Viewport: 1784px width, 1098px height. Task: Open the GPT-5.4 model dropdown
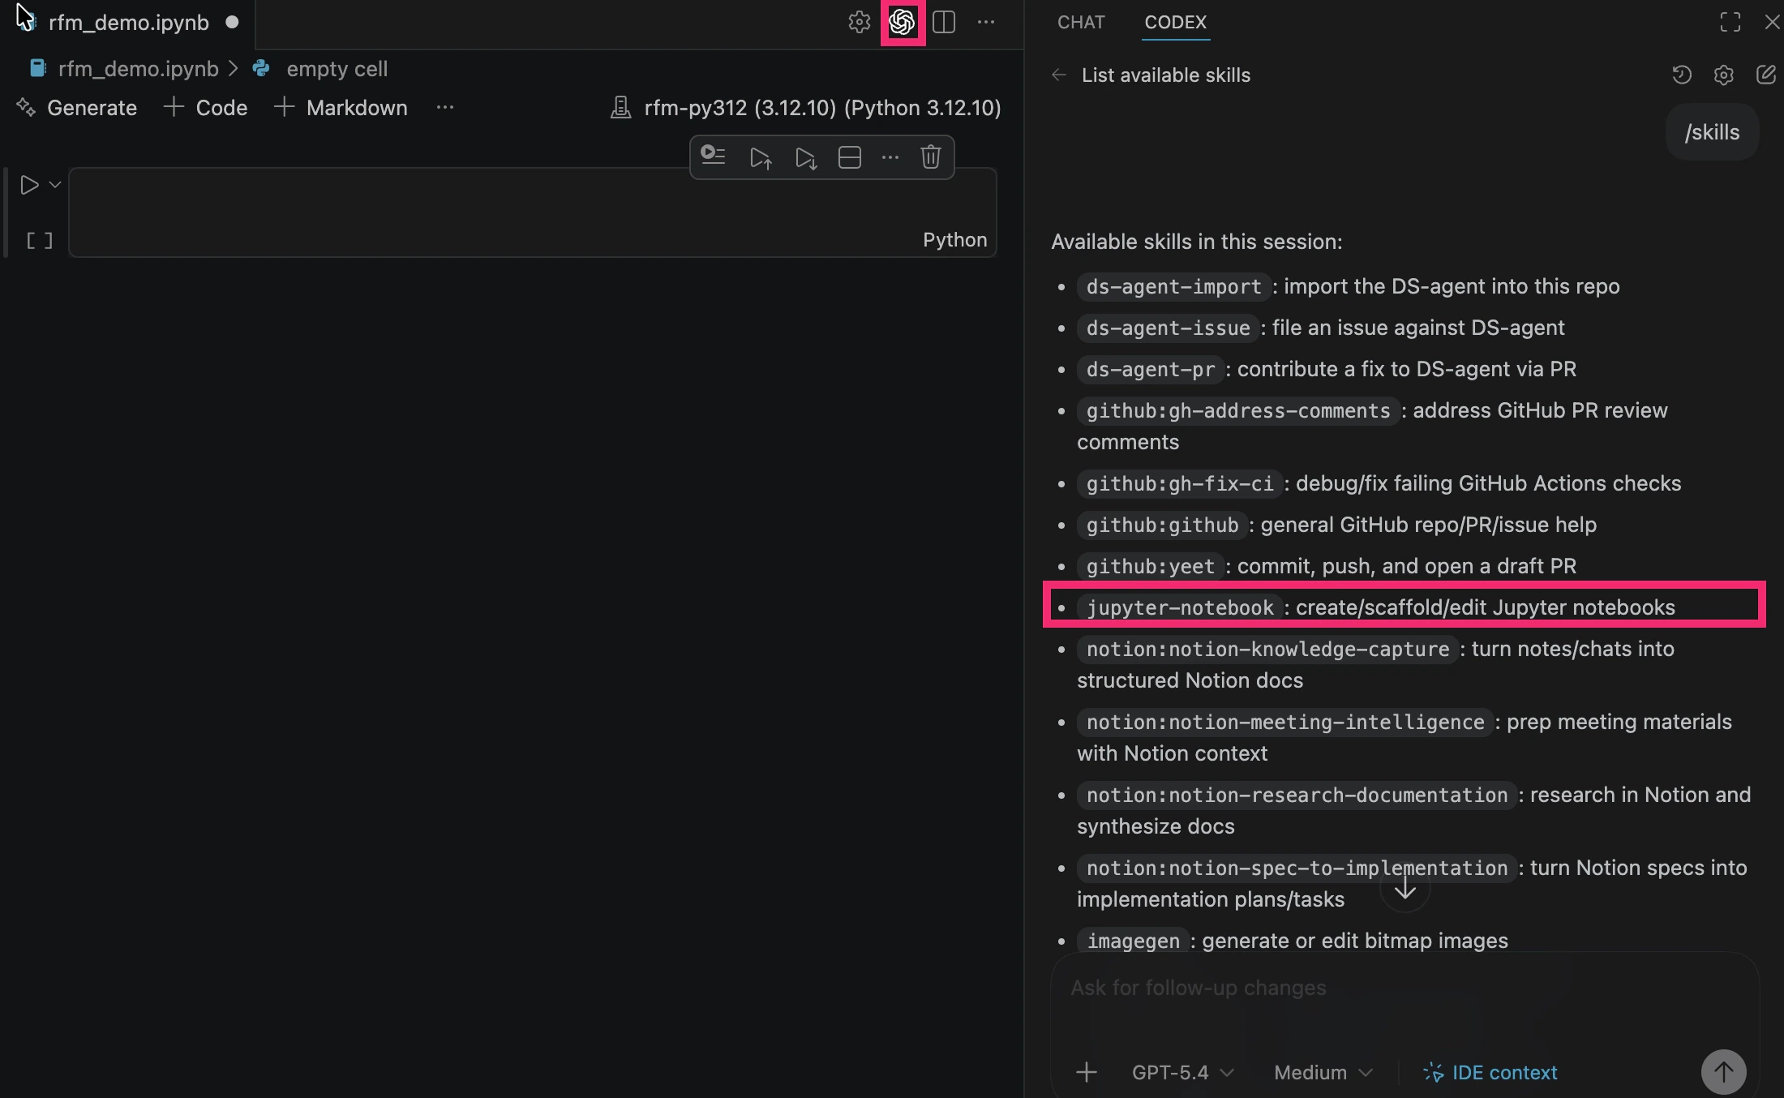(1182, 1072)
